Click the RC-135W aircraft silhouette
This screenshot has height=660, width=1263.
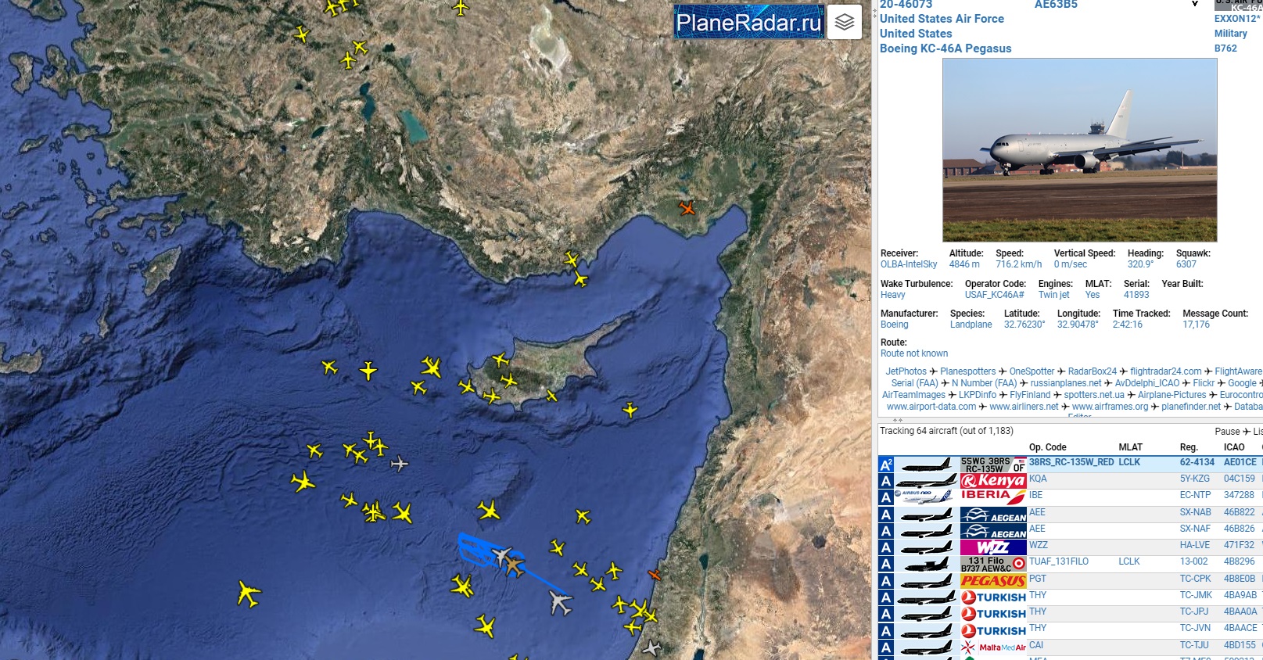(926, 465)
